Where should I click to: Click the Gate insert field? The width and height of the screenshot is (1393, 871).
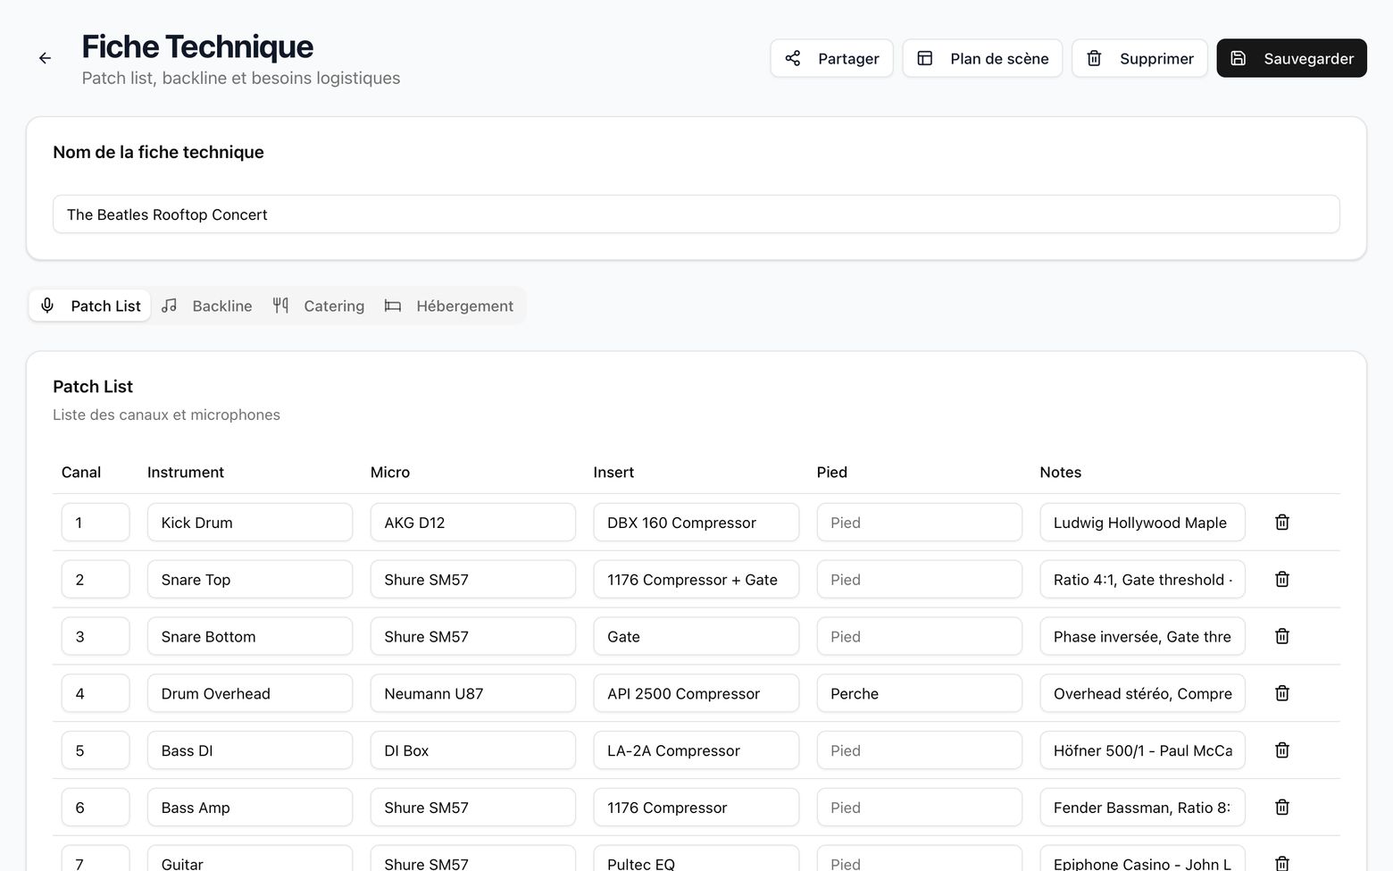pyautogui.click(x=696, y=637)
